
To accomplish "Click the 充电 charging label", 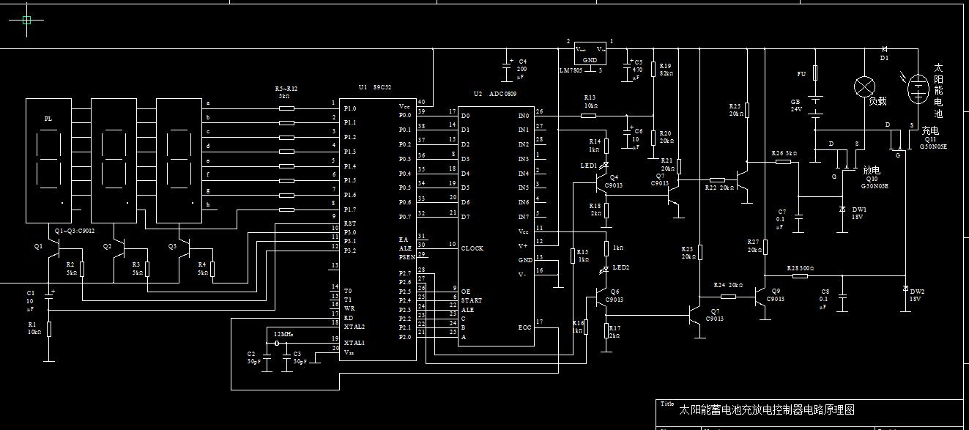I will pyautogui.click(x=930, y=130).
